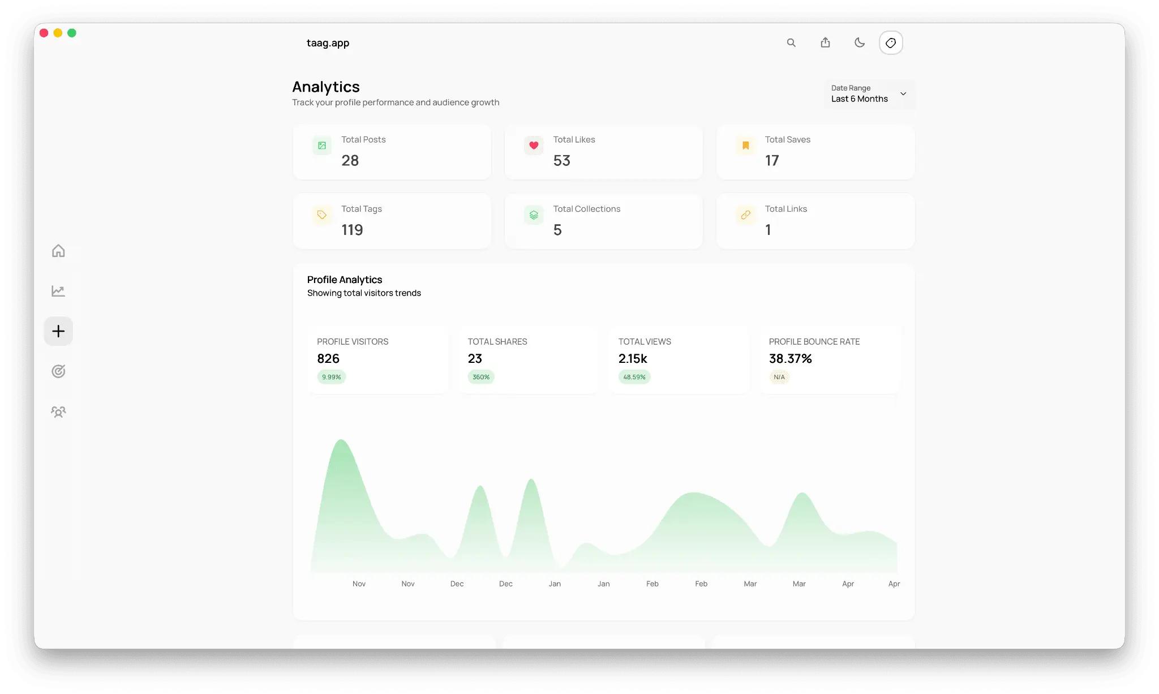Viewport: 1159px width, 694px height.
Task: Click the 360% shares badge
Action: point(481,377)
